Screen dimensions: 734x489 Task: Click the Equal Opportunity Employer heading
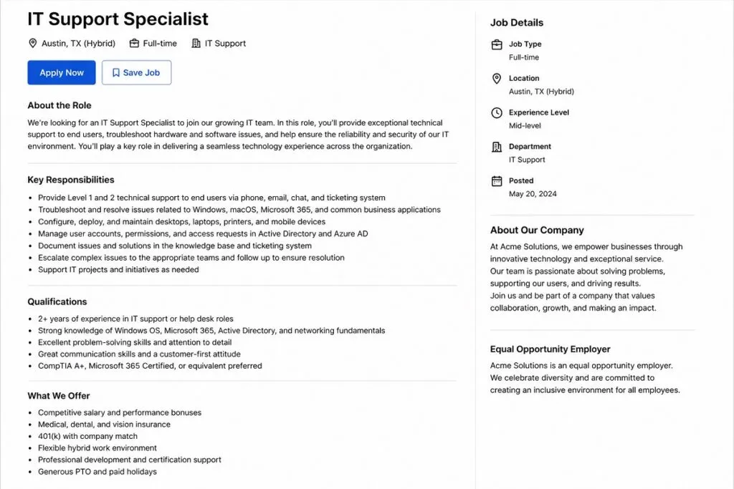tap(549, 349)
